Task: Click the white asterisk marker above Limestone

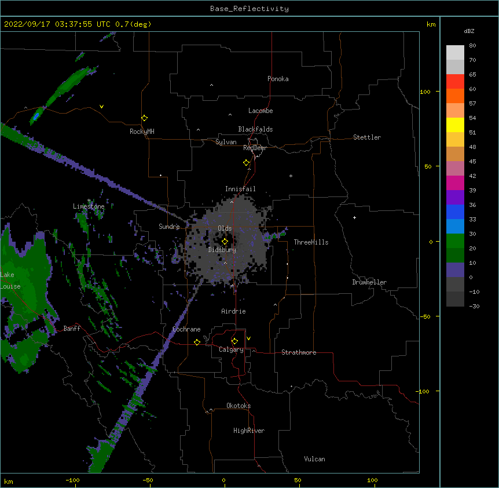Action: click(x=89, y=201)
